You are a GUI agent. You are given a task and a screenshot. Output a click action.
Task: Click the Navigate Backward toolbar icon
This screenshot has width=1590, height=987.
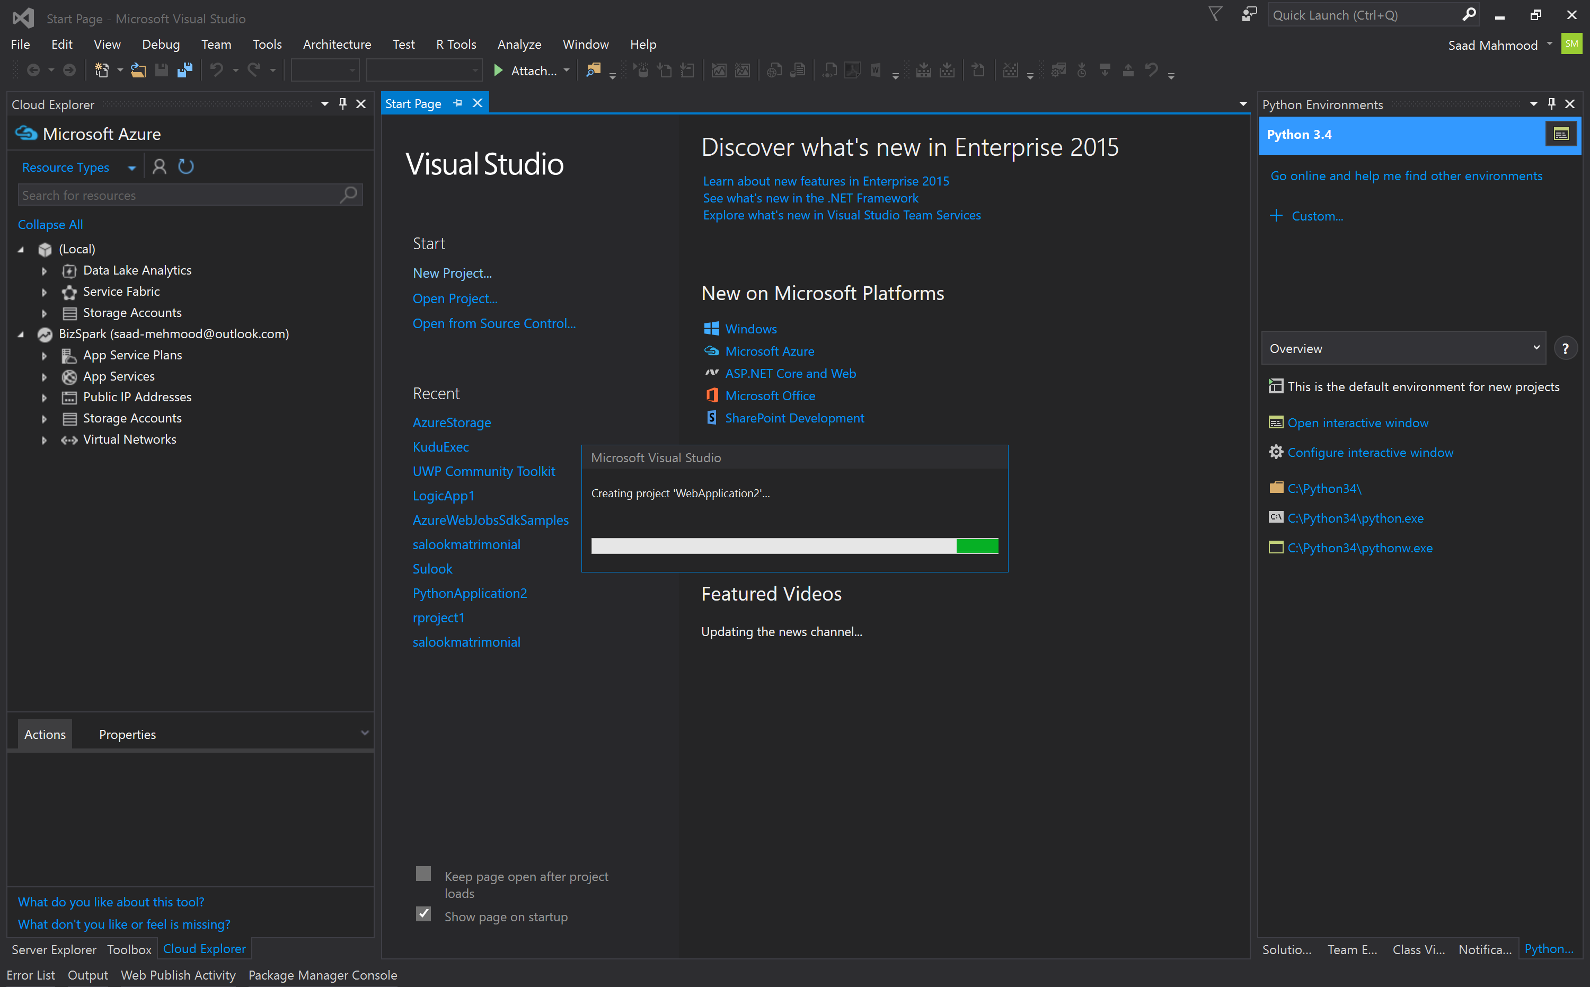tap(33, 70)
